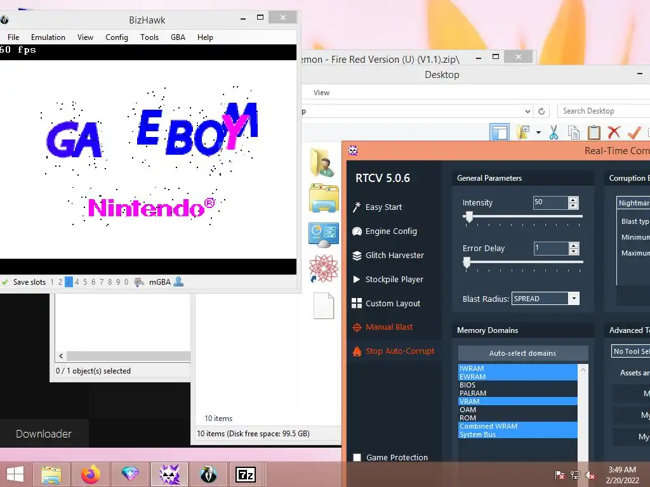Click user icon next to mGBA

point(178,282)
